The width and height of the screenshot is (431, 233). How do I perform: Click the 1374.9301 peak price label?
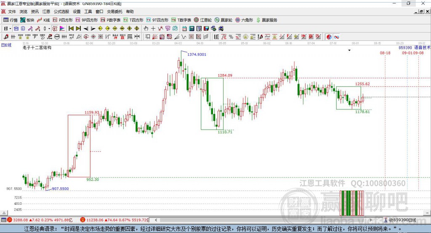click(197, 54)
